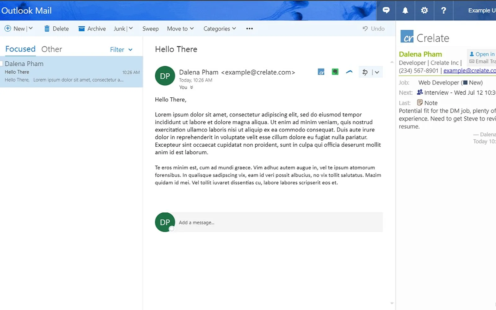Click the New message plus icon
The width and height of the screenshot is (496, 310).
8,29
